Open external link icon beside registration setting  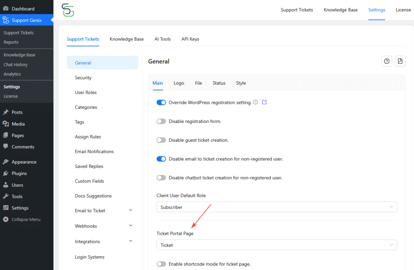coord(264,102)
